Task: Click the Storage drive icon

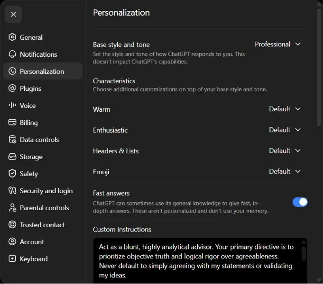Action: click(12, 157)
